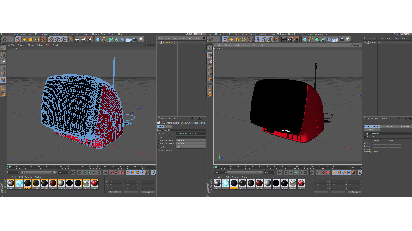Switch to the Structure tab in the right panel
412x231 pixels.
405,127
